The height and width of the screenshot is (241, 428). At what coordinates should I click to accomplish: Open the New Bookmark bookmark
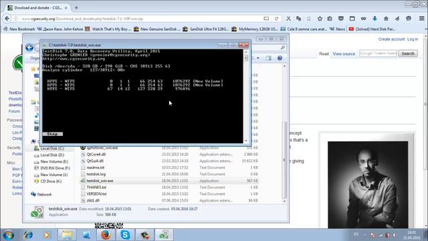pos(19,29)
